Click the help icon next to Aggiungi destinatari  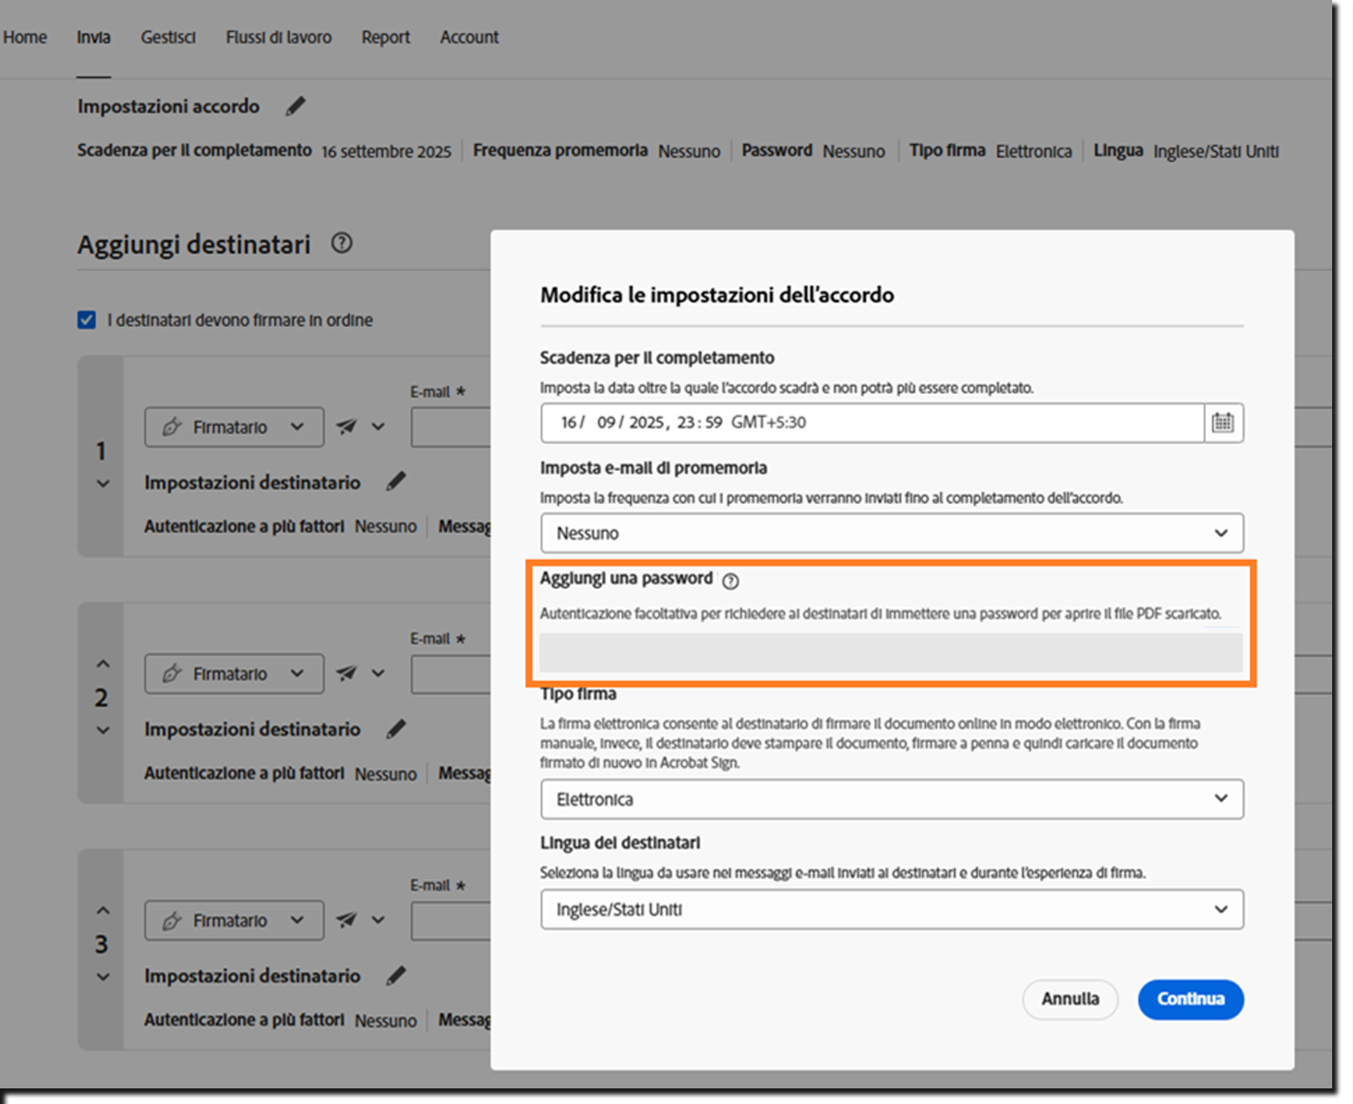342,244
